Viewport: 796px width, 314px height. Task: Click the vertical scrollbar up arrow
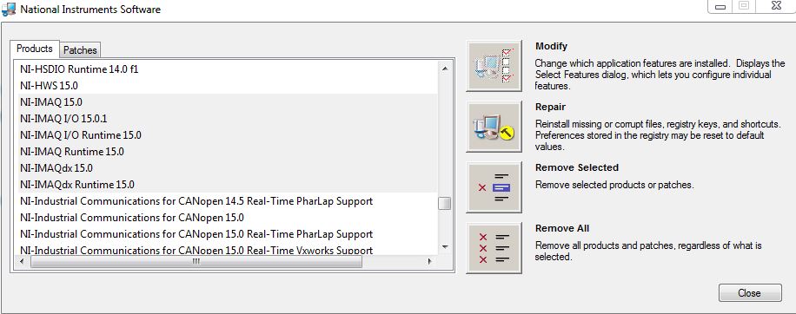coord(445,68)
